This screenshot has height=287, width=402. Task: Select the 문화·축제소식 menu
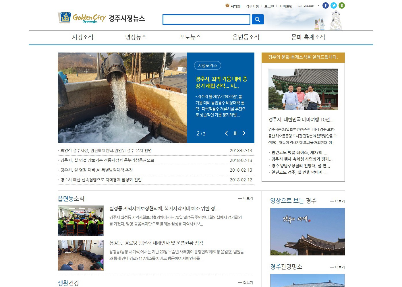(308, 37)
